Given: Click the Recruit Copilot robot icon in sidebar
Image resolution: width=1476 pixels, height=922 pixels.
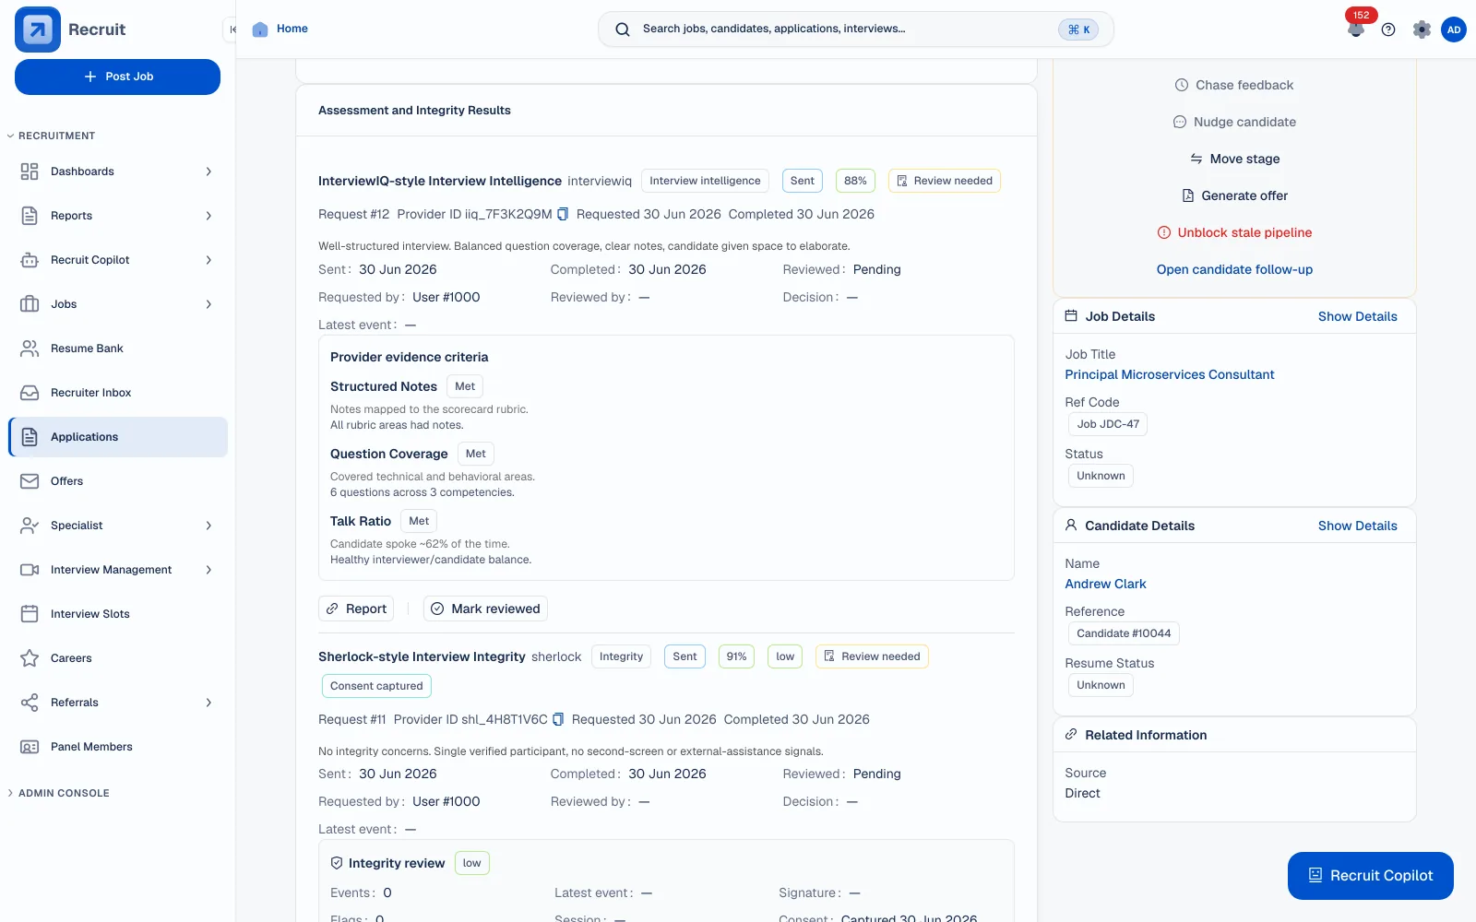Looking at the screenshot, I should tap(30, 260).
